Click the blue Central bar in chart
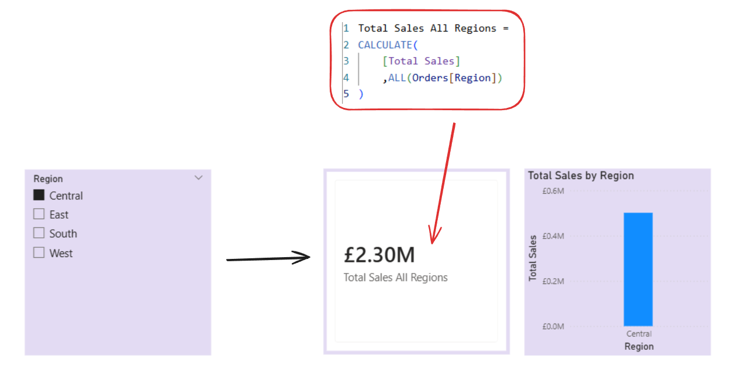Screen dimensions: 739x365 point(638,269)
